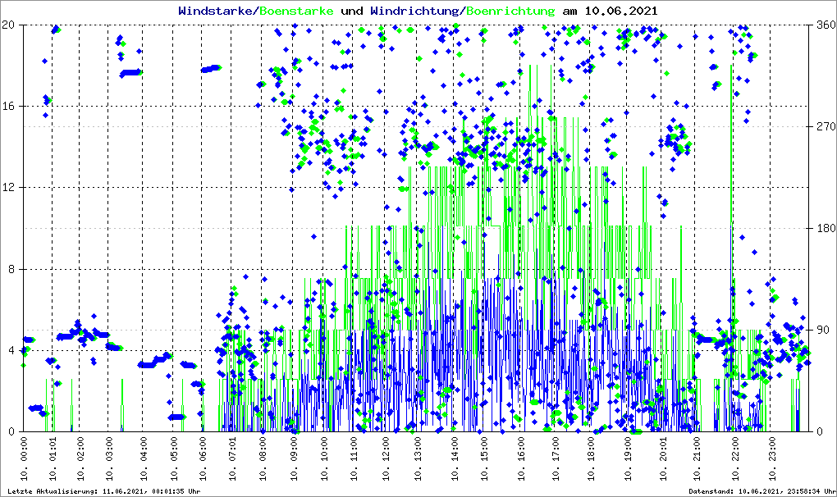
Task: Click the blue "Windrichtung" title word
Action: click(416, 11)
